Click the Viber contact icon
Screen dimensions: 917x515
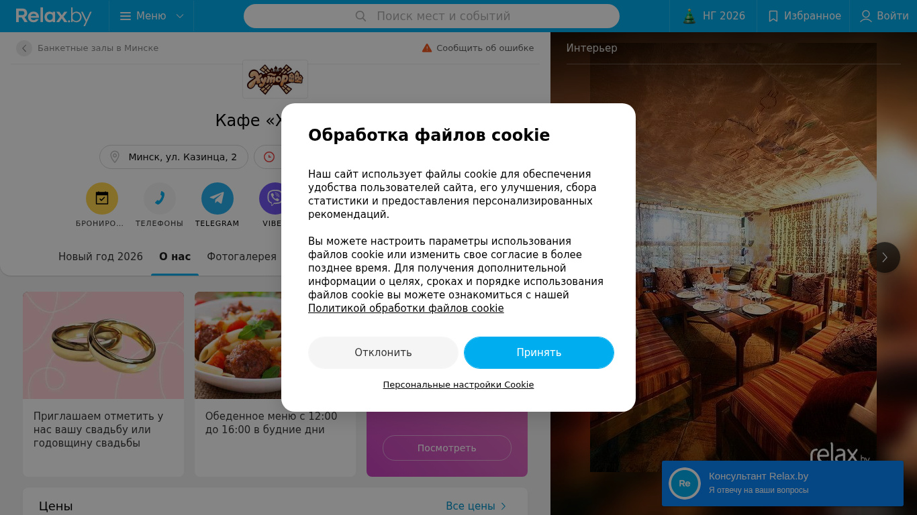pos(275,198)
